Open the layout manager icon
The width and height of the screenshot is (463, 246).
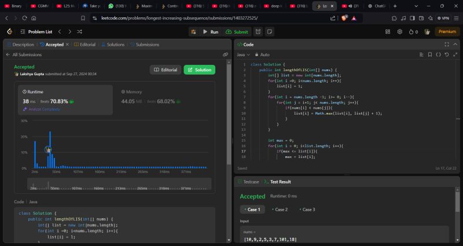(388, 32)
